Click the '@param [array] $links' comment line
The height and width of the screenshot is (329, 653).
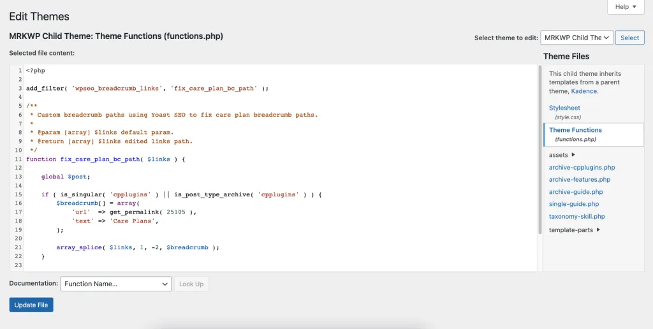(101, 133)
